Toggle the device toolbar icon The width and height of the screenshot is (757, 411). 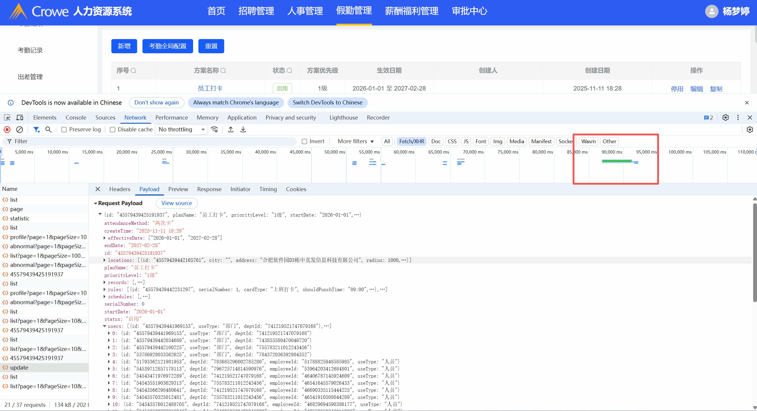click(20, 118)
